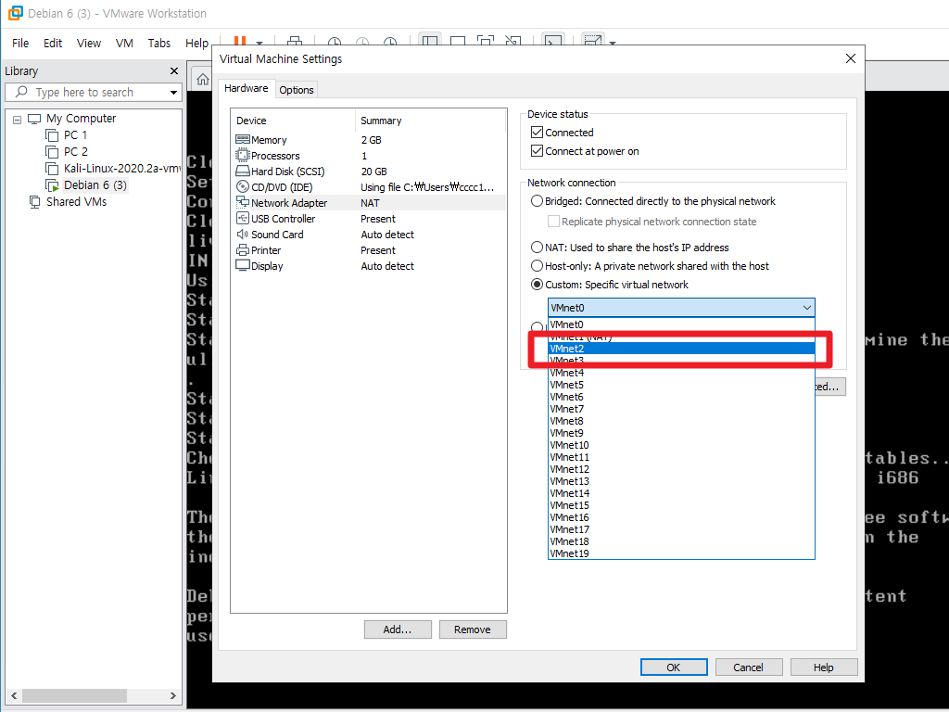Switch to the Hardware tab
This screenshot has height=712, width=949.
pos(247,88)
